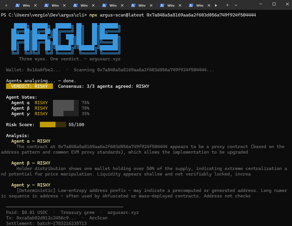Click 'Wallet: 0x16a6fbe2...' text
The width and height of the screenshot is (292, 226).
(x=33, y=70)
